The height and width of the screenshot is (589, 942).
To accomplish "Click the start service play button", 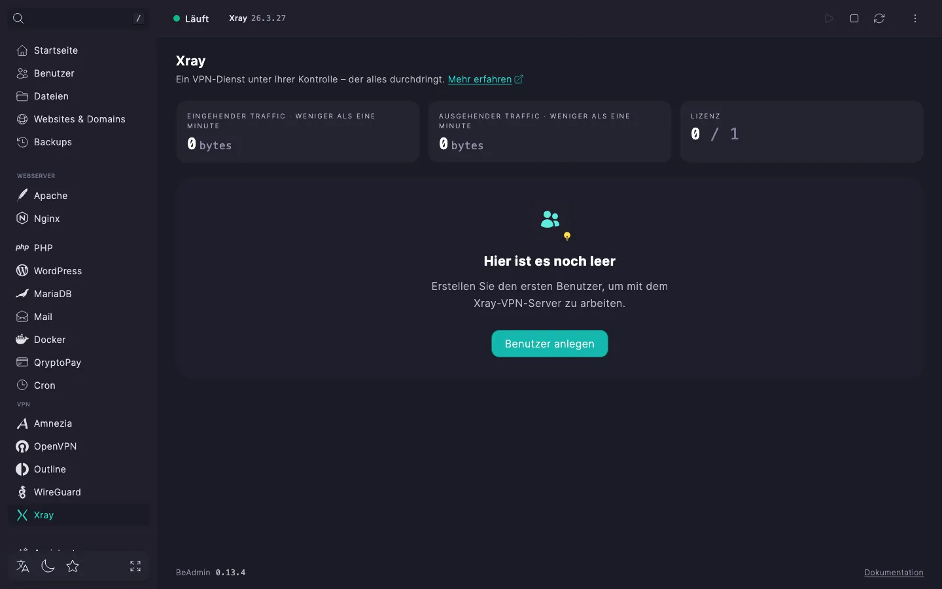I will click(829, 18).
